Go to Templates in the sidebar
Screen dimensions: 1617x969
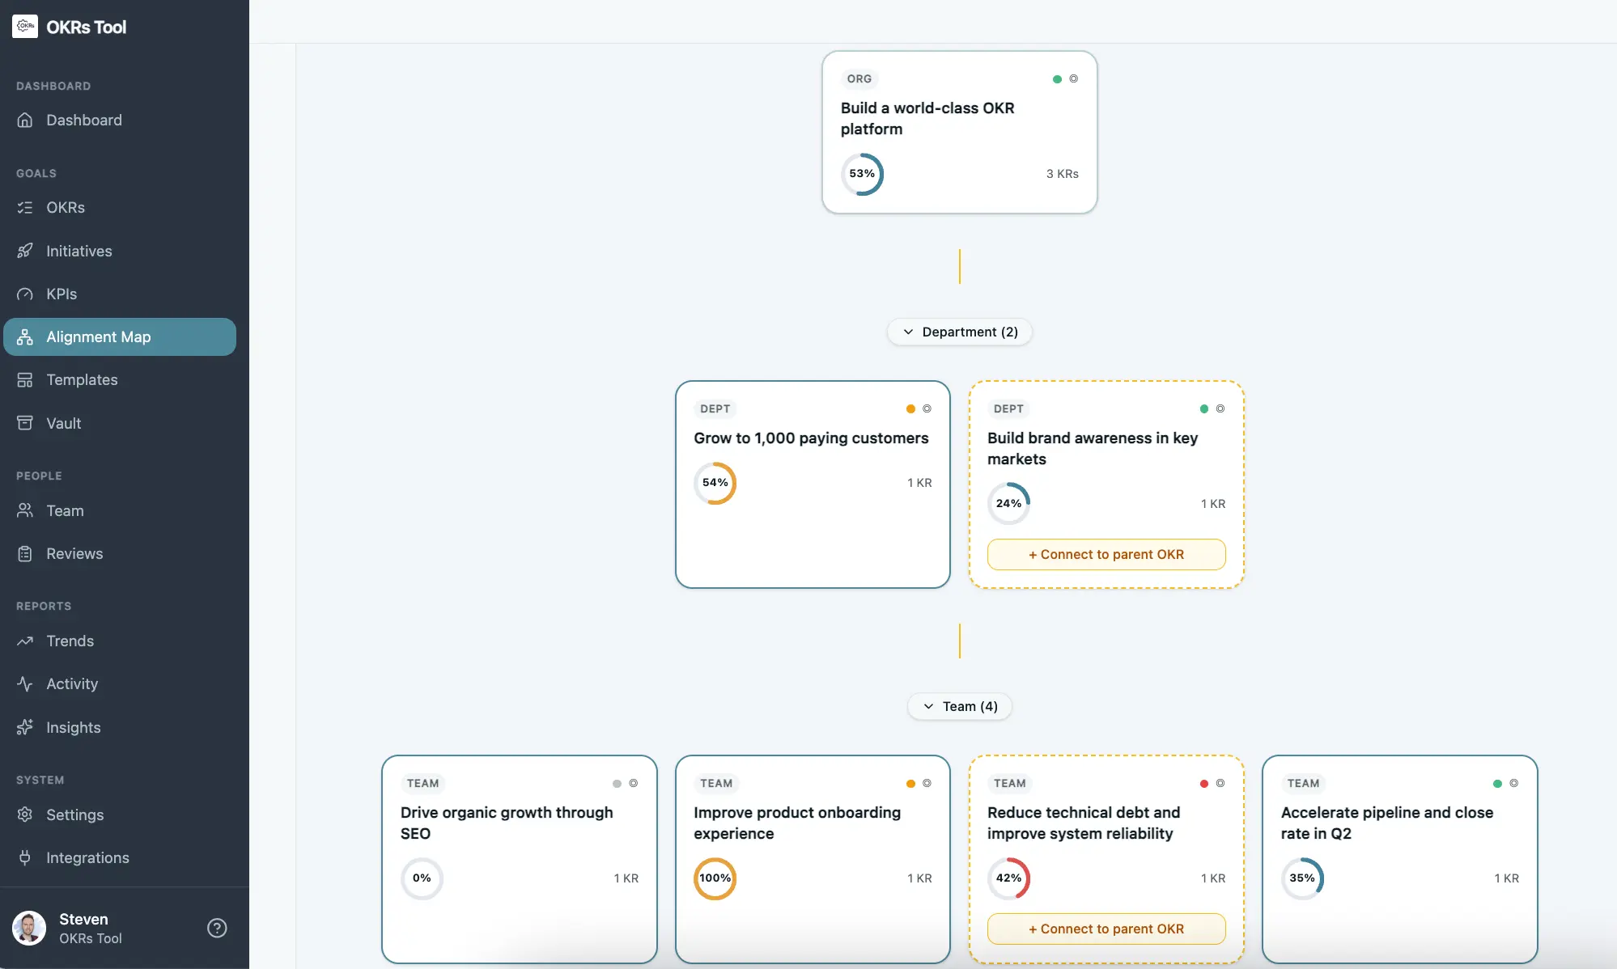click(82, 379)
